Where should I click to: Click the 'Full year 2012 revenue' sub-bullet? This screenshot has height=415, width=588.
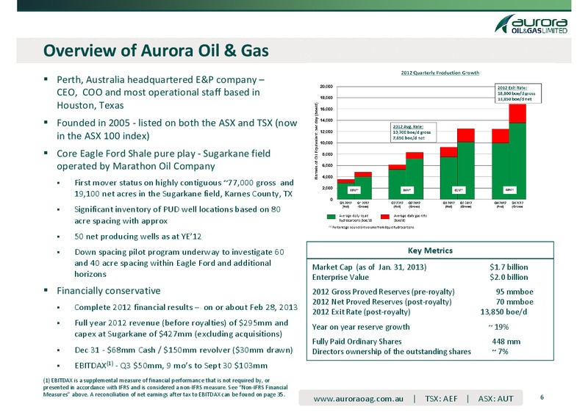(x=182, y=328)
